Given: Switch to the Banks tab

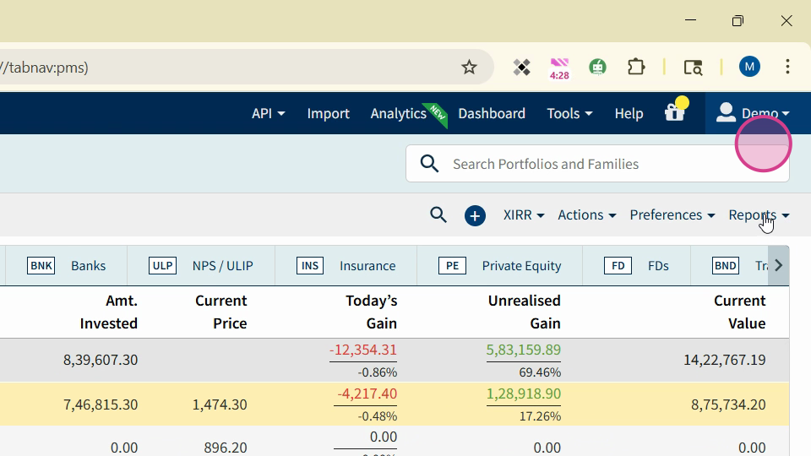Looking at the screenshot, I should (x=66, y=266).
